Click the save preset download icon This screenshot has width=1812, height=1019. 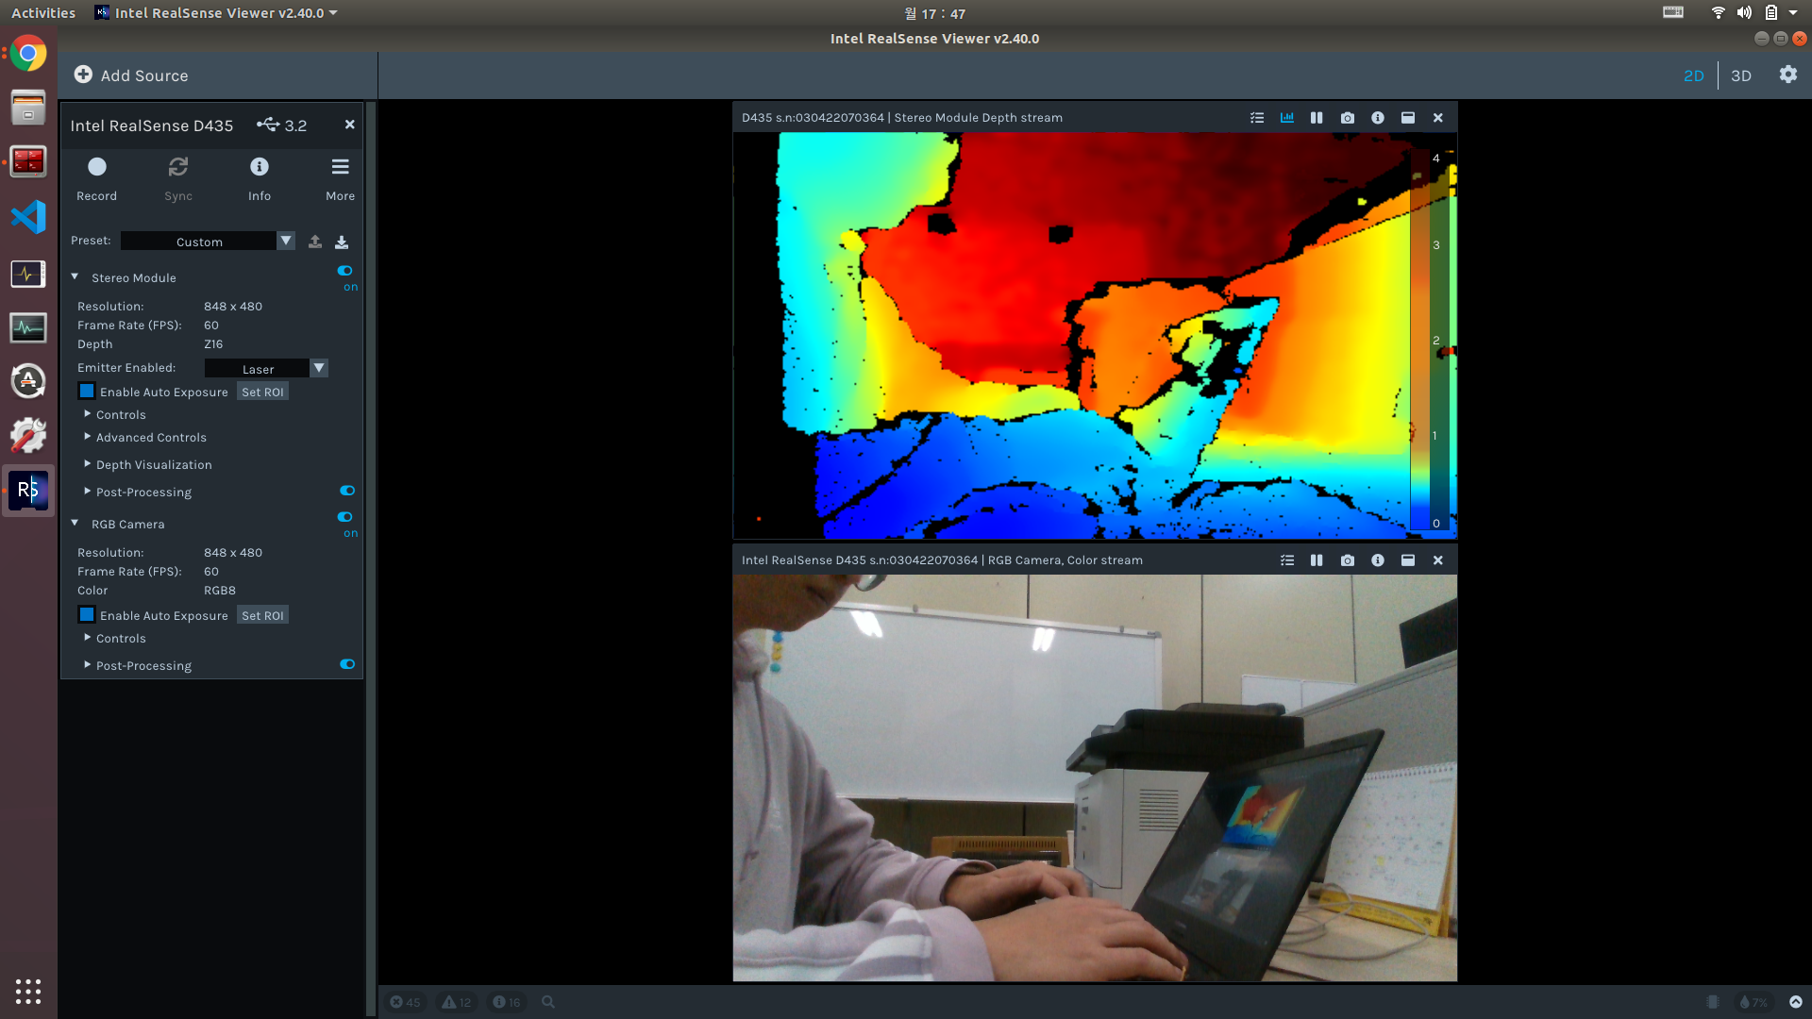click(x=342, y=242)
